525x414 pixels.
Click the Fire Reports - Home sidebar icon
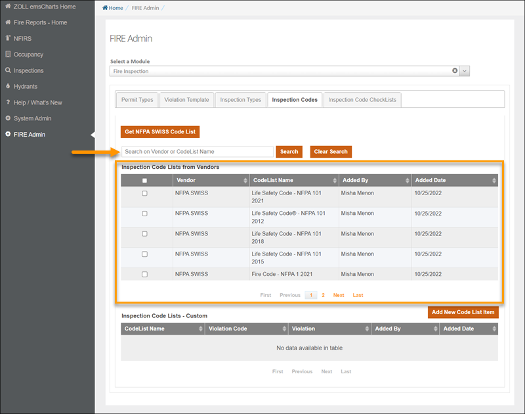tap(8, 22)
